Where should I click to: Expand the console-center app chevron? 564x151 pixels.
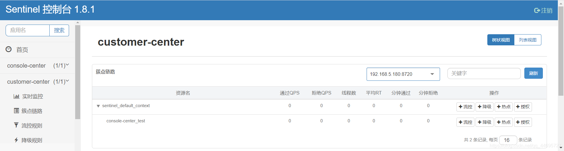coord(67,65)
